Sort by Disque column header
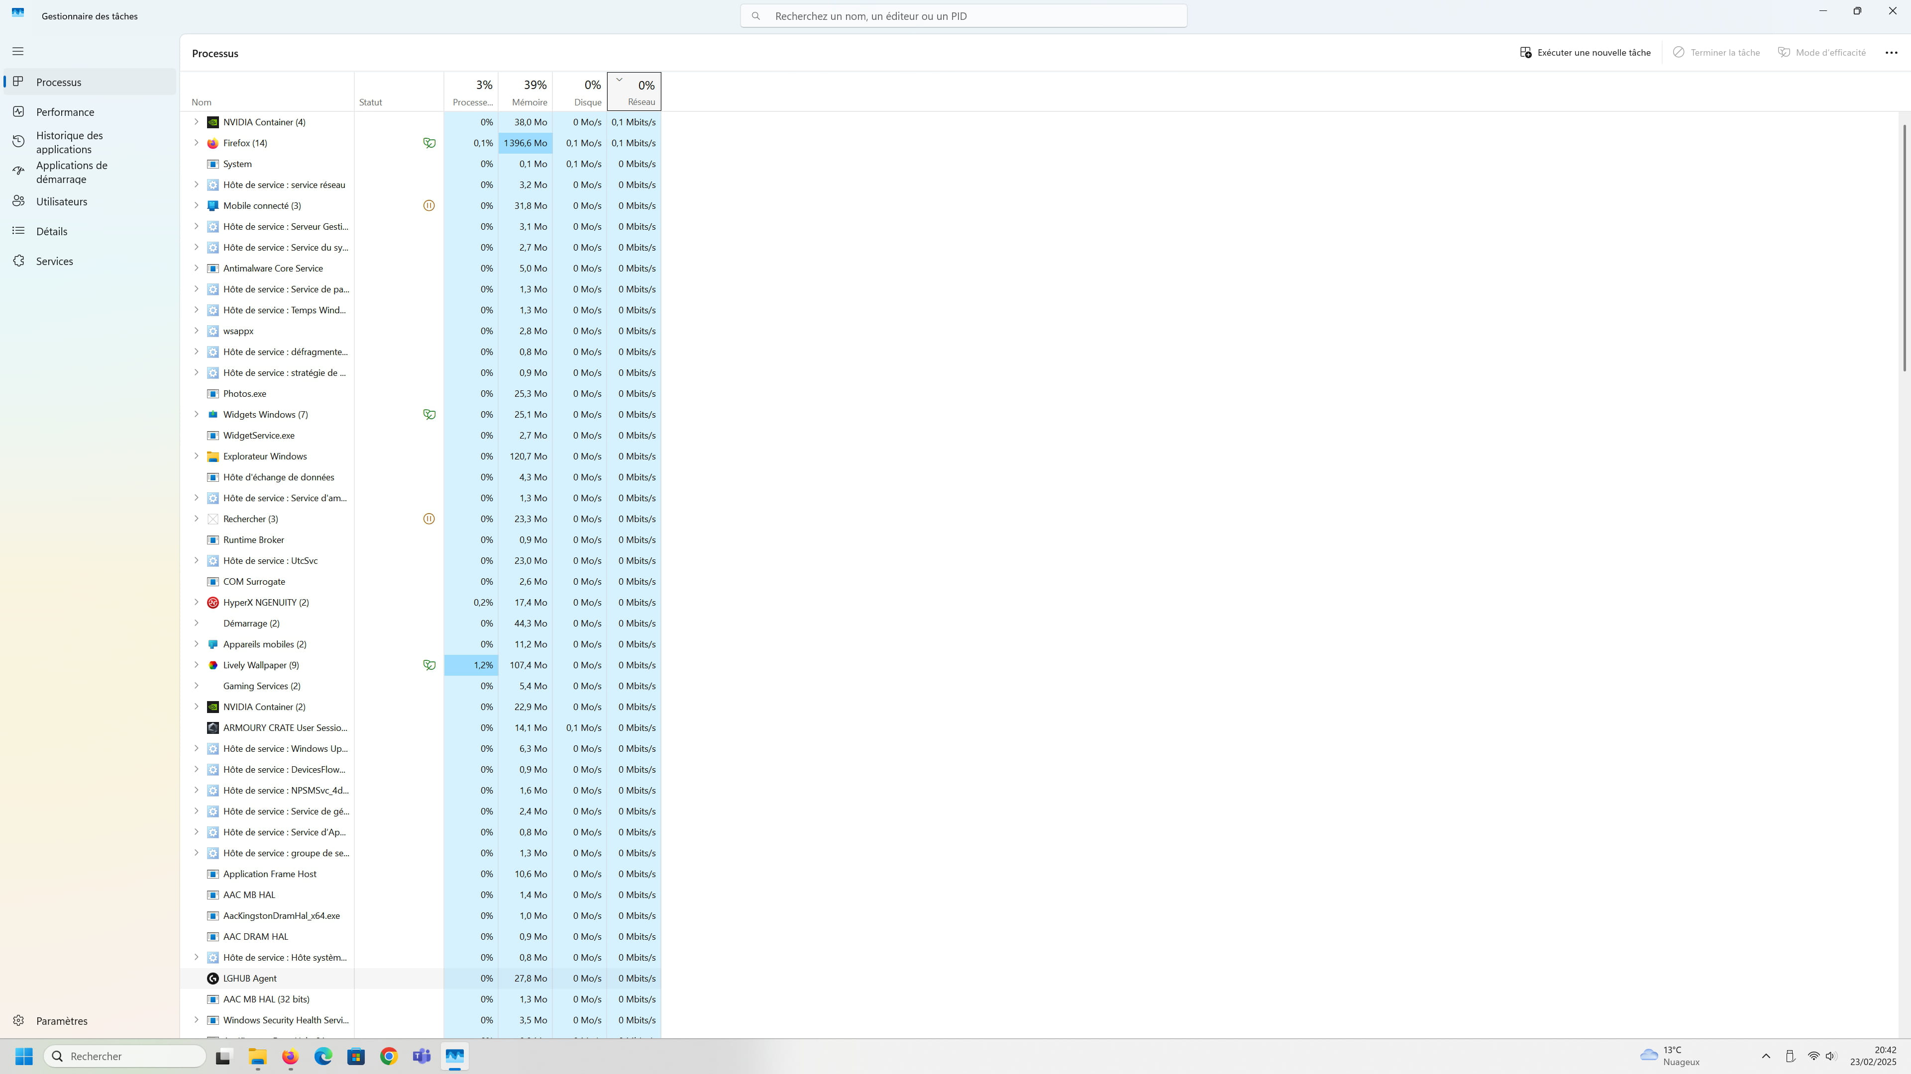1911x1074 pixels. click(x=579, y=92)
